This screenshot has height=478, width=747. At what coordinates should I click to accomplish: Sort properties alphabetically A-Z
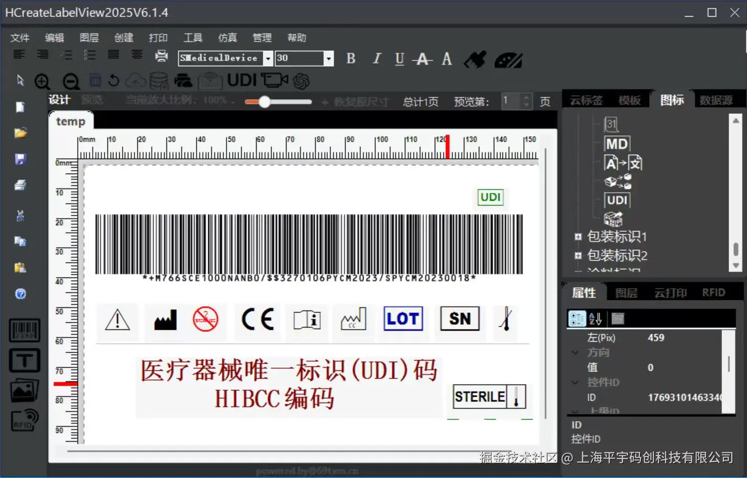click(x=595, y=318)
